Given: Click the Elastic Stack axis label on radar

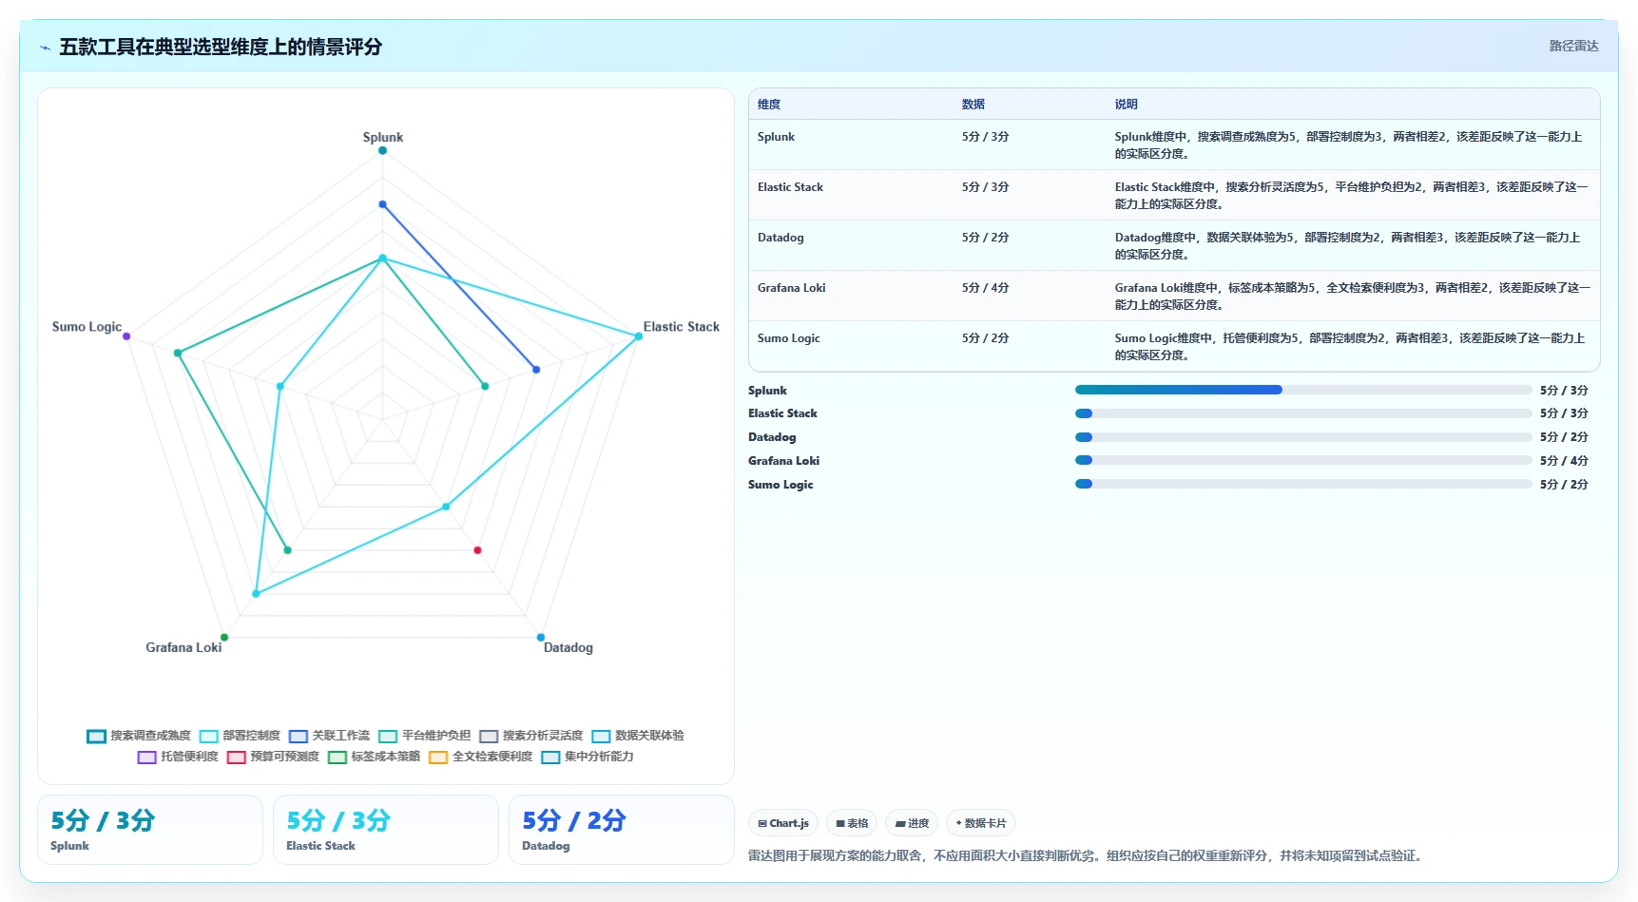Looking at the screenshot, I should coord(682,326).
